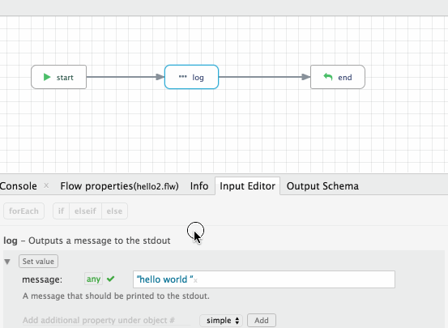Open the Output Schema tab
This screenshot has height=328, width=448.
click(x=322, y=186)
